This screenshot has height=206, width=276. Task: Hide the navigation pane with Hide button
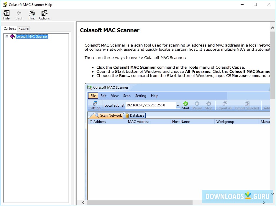click(x=6, y=15)
